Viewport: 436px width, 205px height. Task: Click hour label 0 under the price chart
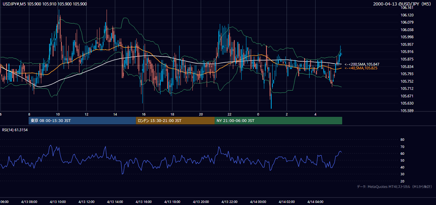point(258,114)
